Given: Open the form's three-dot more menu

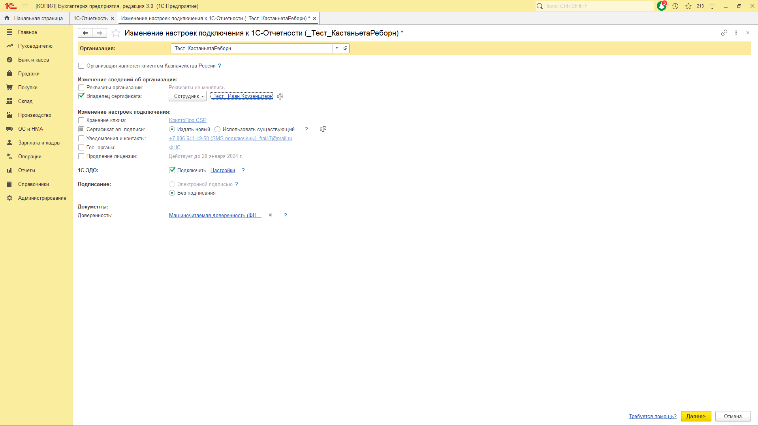Looking at the screenshot, I should [x=736, y=33].
